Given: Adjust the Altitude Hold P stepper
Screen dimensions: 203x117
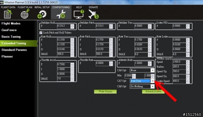Looking at the screenshot, I should tap(150, 63).
